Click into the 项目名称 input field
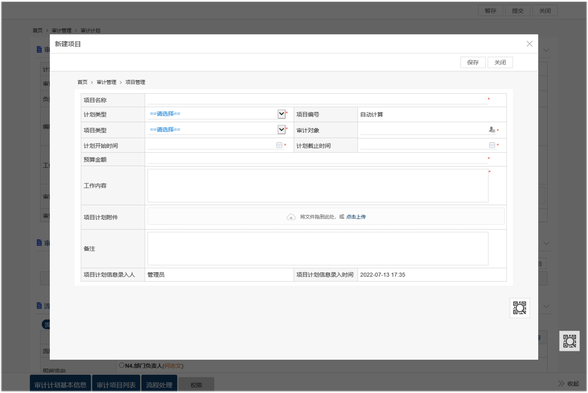Viewport: 588px width, 393px height. tap(317, 99)
